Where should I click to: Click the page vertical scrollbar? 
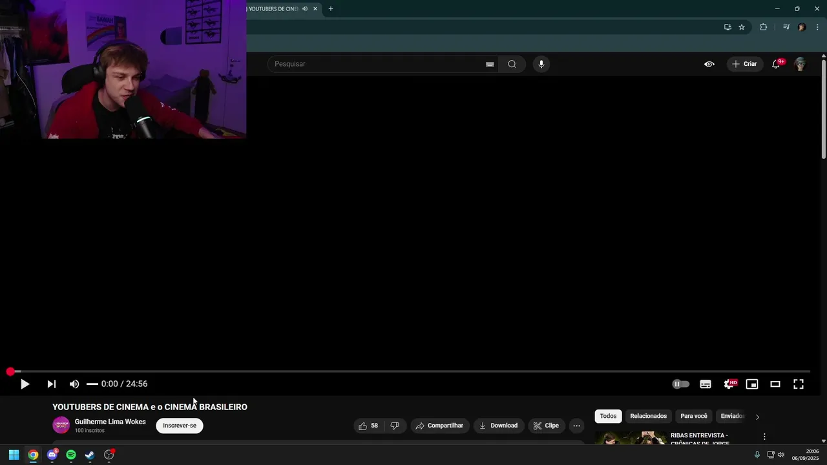pos(824,108)
